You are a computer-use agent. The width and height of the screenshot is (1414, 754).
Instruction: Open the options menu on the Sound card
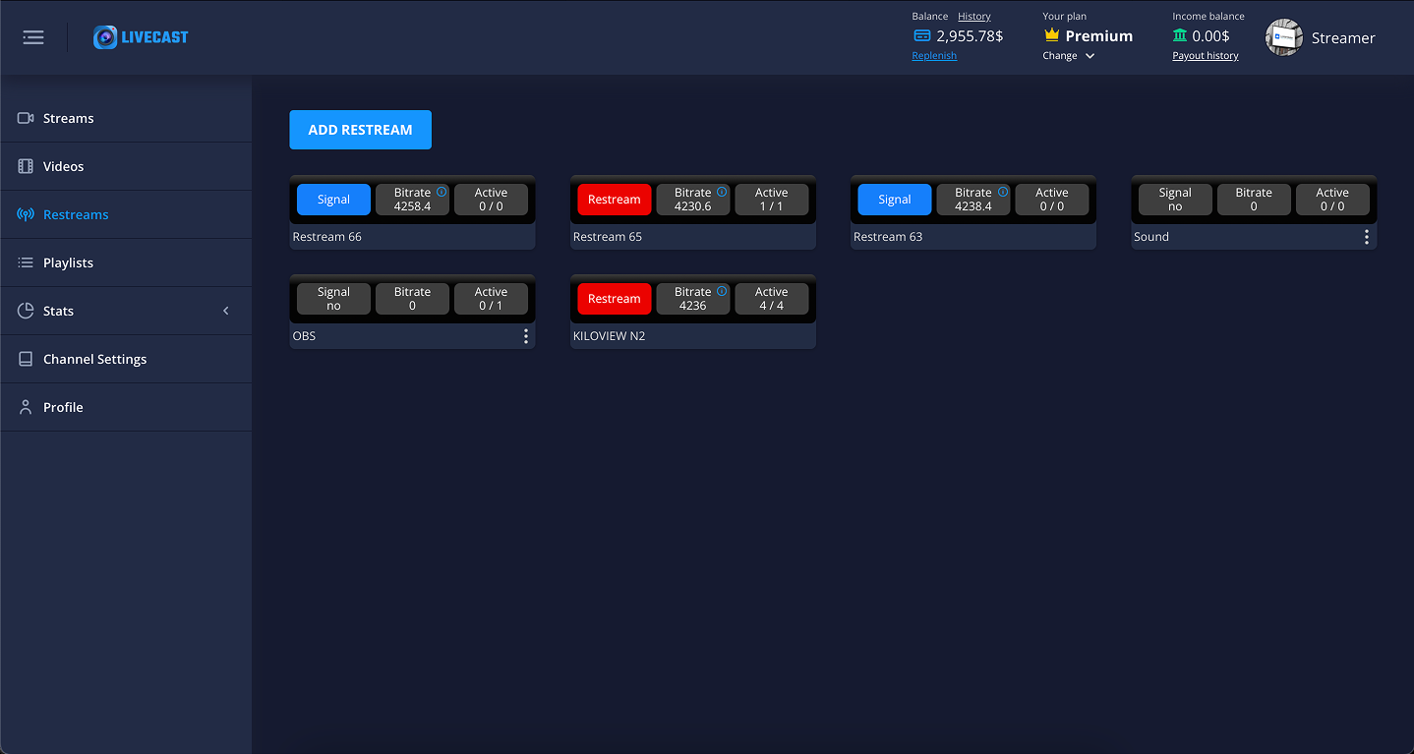1366,236
